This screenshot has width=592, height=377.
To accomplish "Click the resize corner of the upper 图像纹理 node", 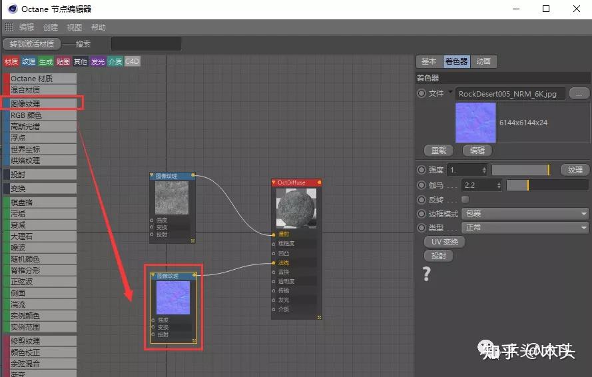I will click(192, 240).
